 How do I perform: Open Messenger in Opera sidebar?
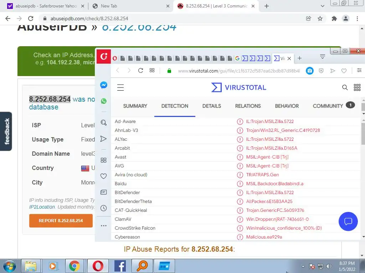pos(104,85)
